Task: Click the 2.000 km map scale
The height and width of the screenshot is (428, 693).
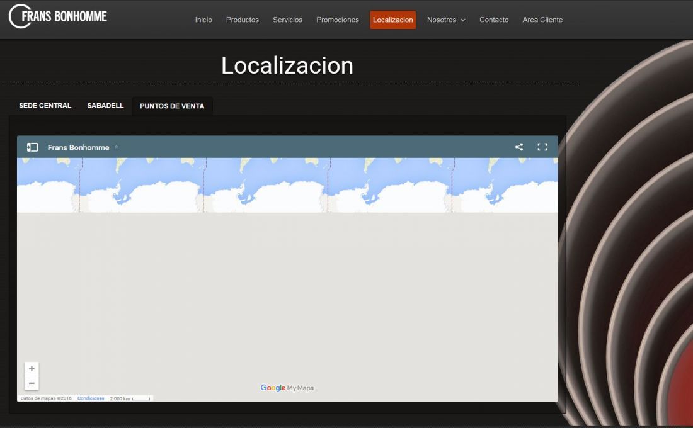Action: [x=130, y=398]
